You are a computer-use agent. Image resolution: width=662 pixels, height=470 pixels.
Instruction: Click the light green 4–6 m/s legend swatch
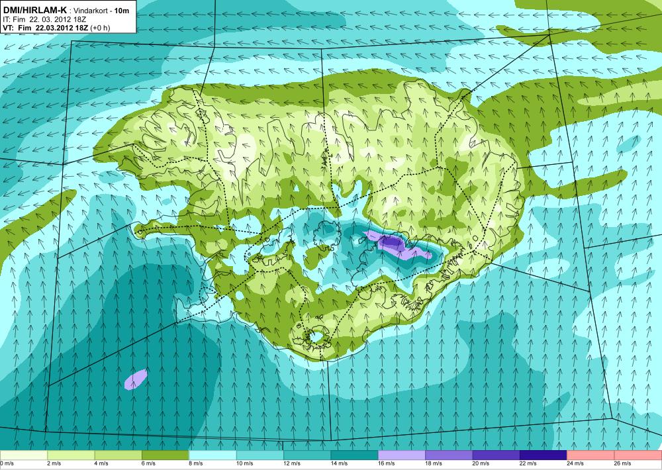118,455
